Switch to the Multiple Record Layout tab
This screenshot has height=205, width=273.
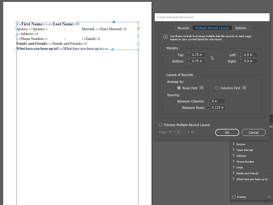(212, 28)
